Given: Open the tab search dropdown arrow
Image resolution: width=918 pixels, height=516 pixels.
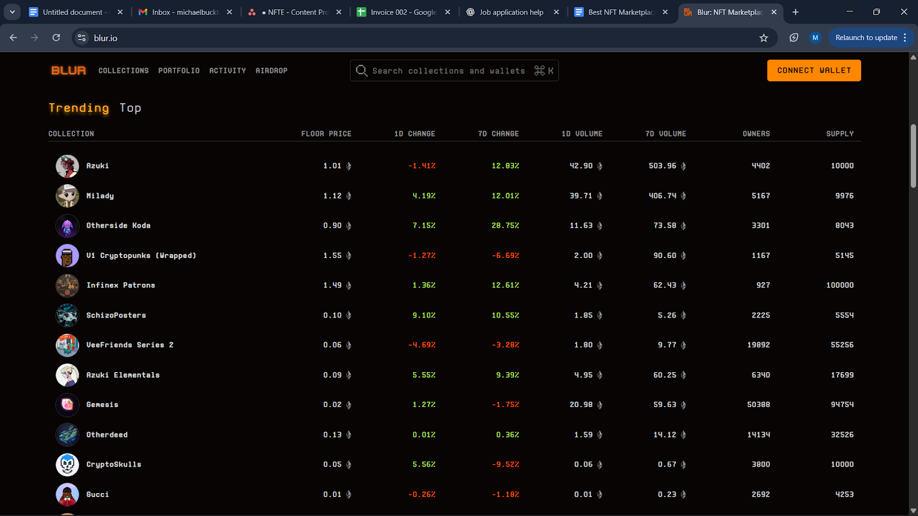Looking at the screenshot, I should click(x=12, y=12).
